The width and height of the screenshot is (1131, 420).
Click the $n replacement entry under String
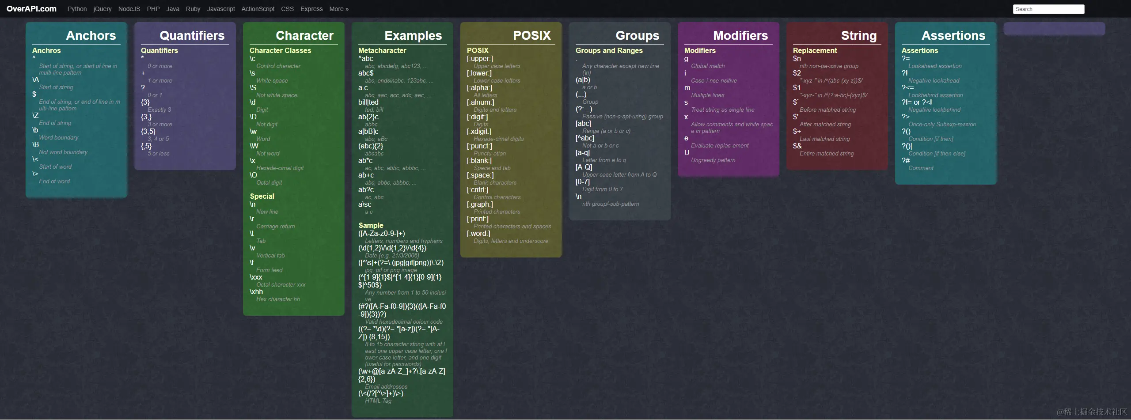797,58
